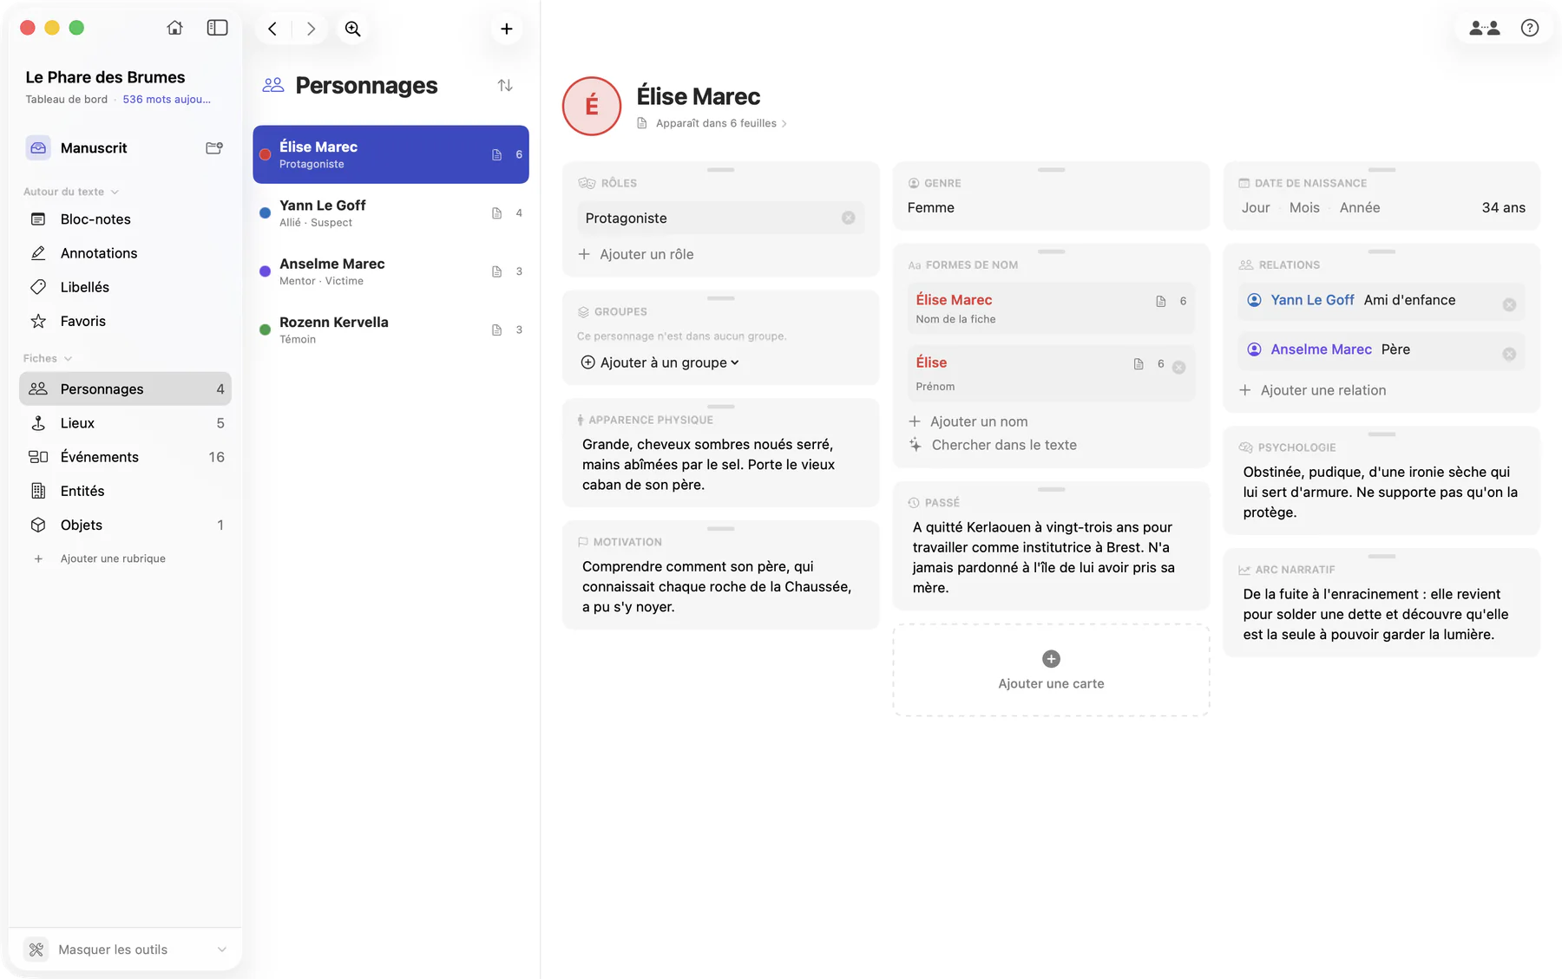Screen dimensions: 1562x979
Task: Open Bloc-notes in the sidebar
Action: click(x=125, y=219)
